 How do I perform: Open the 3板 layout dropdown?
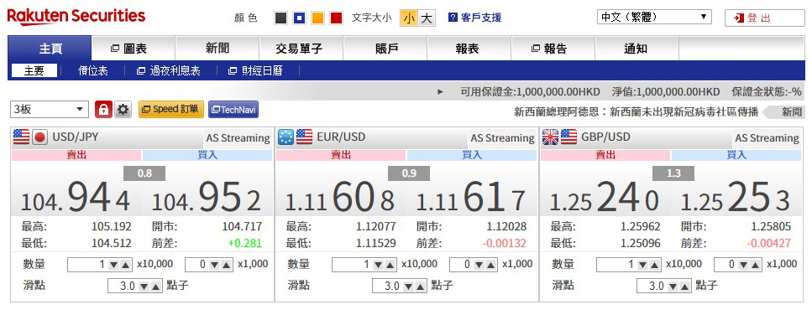pos(50,110)
